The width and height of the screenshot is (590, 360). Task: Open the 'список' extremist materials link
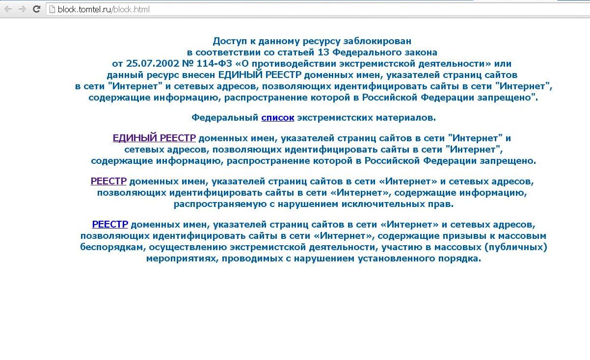(277, 118)
